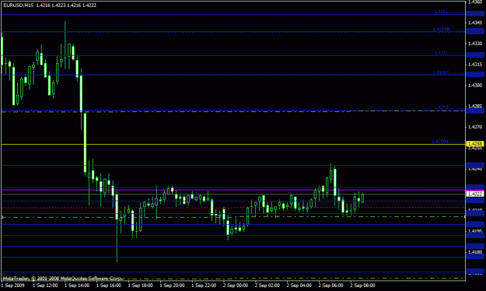Click the 1.4330 price scale label
Image resolution: width=486 pixels, height=291 pixels.
475,44
